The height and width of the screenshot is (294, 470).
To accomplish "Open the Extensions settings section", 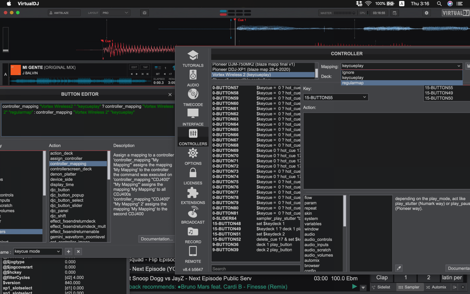I will point(193,196).
